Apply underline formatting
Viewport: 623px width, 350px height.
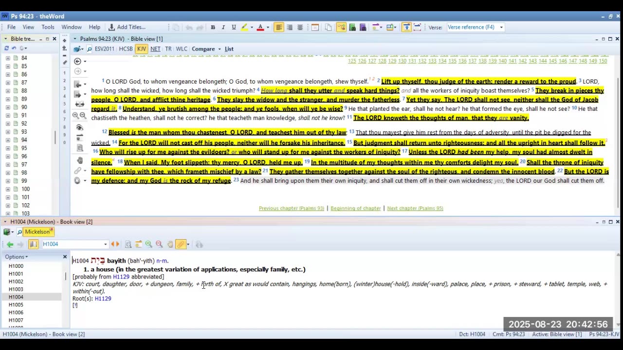pos(234,27)
